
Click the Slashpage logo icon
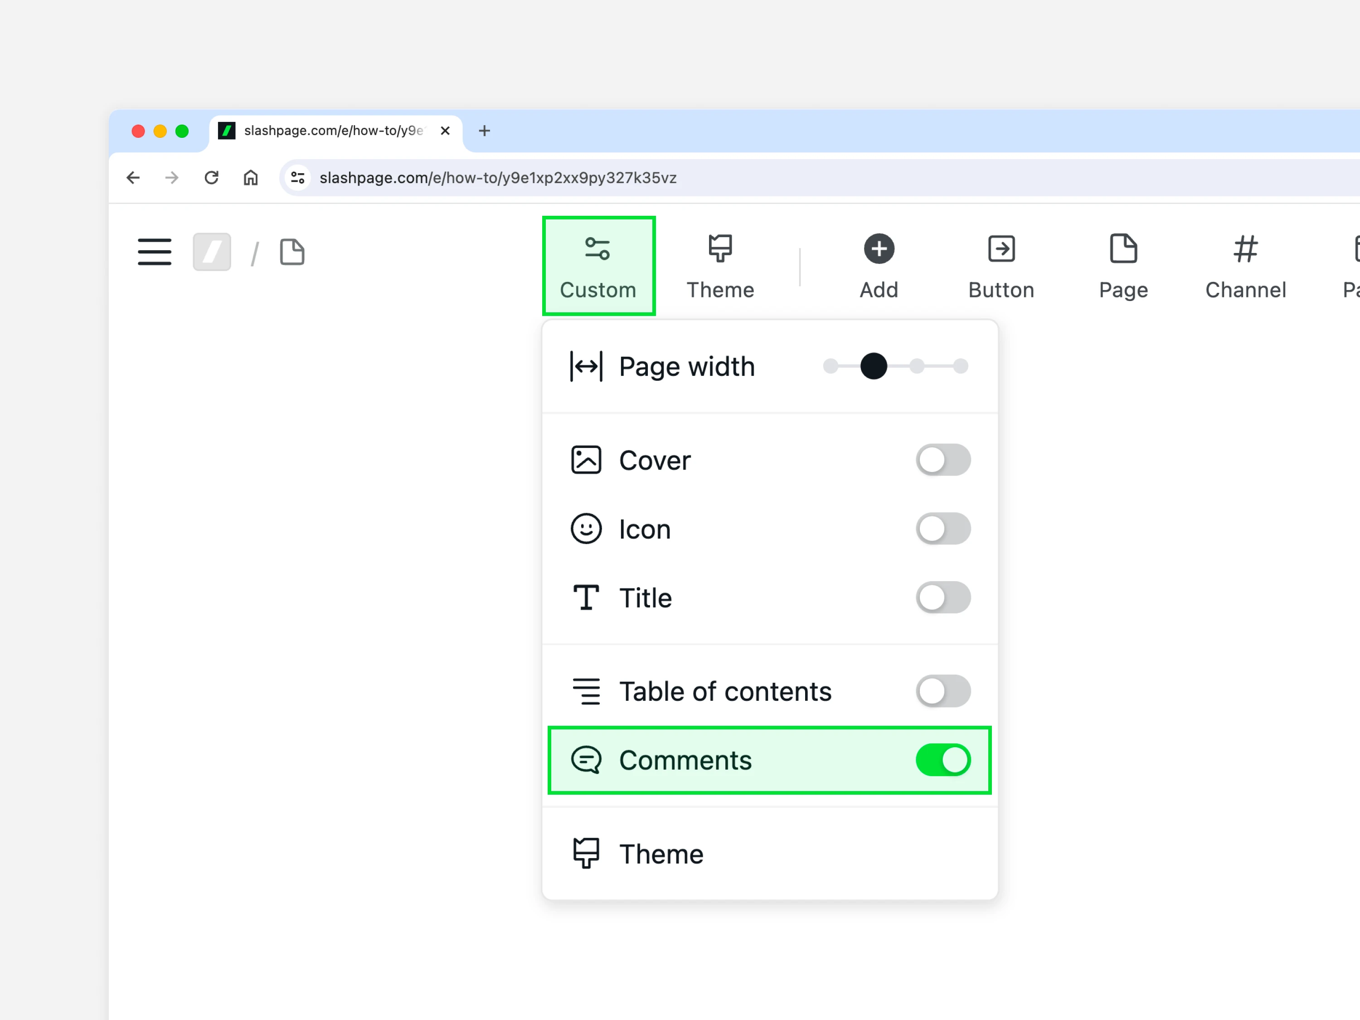(212, 252)
